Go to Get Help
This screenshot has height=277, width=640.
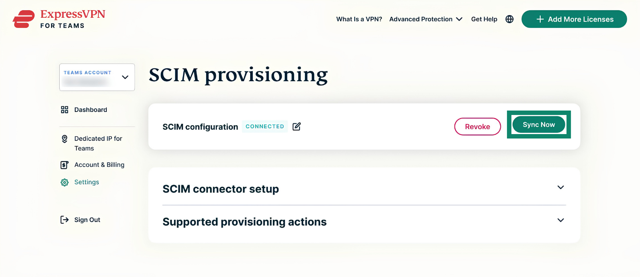484,19
